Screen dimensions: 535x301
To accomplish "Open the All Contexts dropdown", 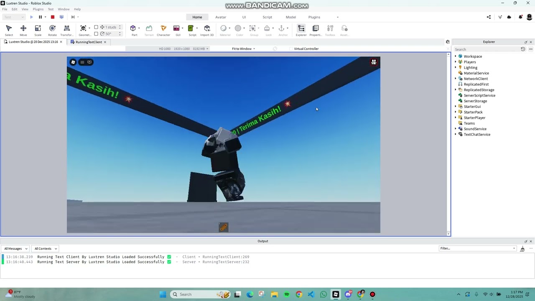I will pyautogui.click(x=46, y=249).
